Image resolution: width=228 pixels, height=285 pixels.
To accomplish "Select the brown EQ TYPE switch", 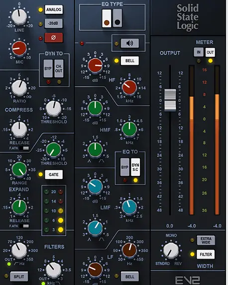I will [x=107, y=18].
